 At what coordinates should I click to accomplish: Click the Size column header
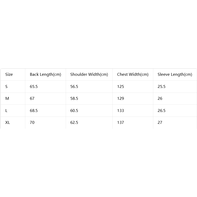9,74
